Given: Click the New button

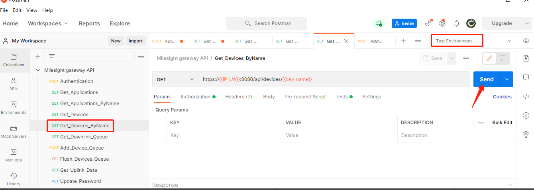Looking at the screenshot, I should (116, 41).
